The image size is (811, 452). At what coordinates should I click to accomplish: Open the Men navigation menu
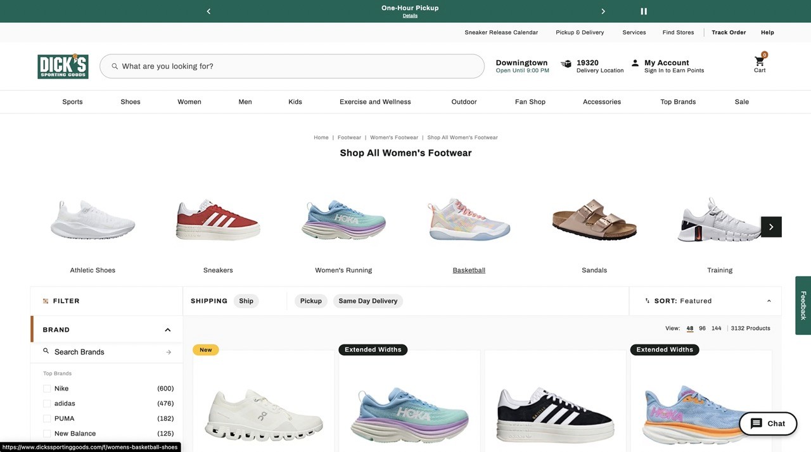tap(245, 102)
